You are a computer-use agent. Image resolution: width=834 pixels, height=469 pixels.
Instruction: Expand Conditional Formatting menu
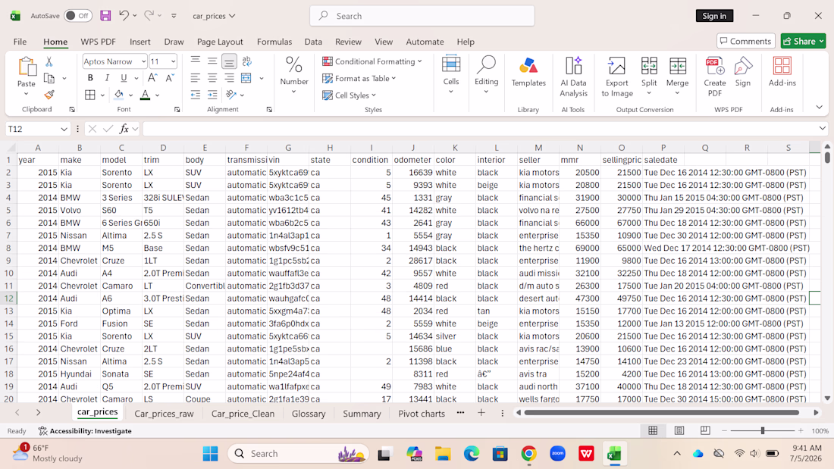coord(372,61)
